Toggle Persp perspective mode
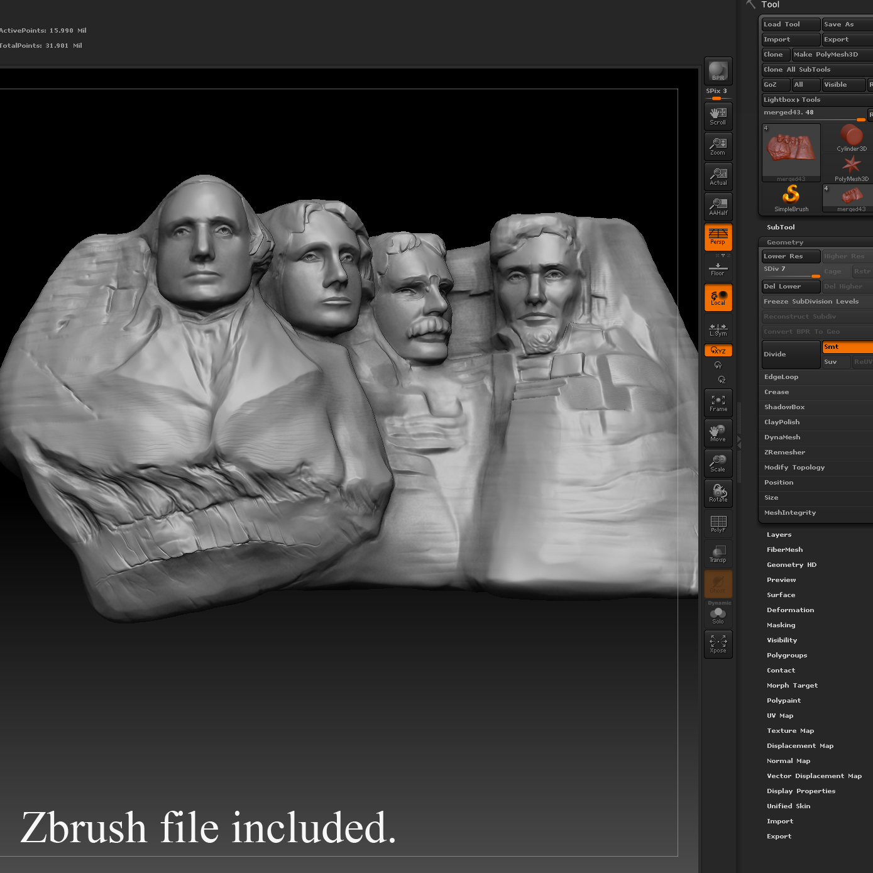The width and height of the screenshot is (873, 873). coord(718,237)
